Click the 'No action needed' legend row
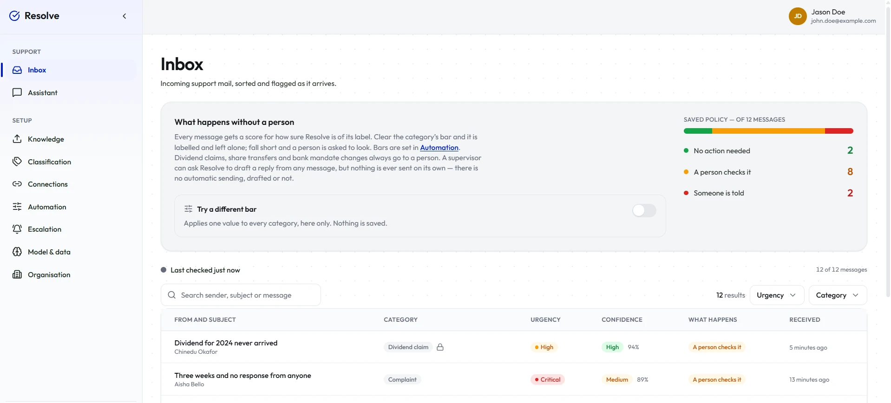Viewport: 891px width, 403px height. pos(768,150)
